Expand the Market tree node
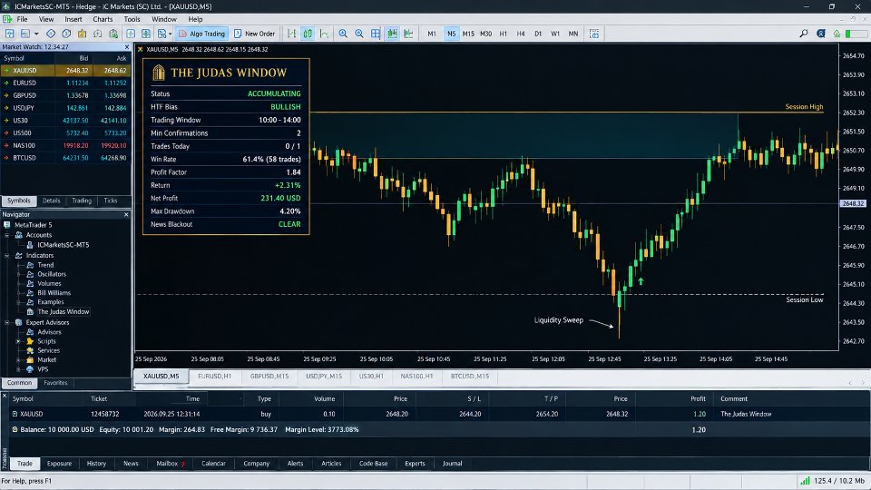Viewport: 871px width, 490px height. tap(18, 360)
